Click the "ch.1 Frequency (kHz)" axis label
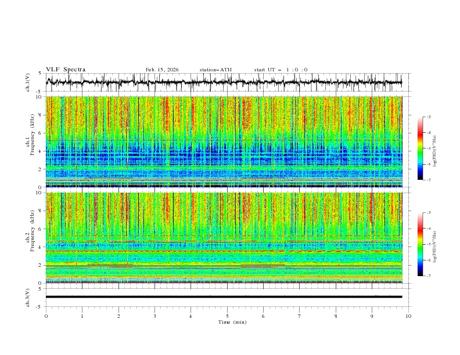Image resolution: width=460 pixels, height=355 pixels. (x=30, y=133)
